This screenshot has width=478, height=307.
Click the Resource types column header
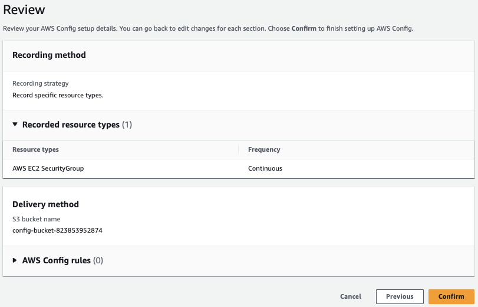(35, 150)
